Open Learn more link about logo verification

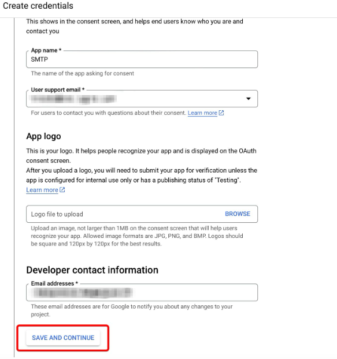click(42, 190)
